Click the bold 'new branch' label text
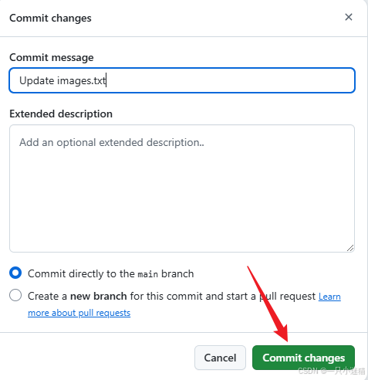The image size is (368, 380). tap(99, 296)
